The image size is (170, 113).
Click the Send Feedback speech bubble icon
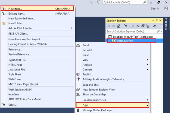[99, 2]
